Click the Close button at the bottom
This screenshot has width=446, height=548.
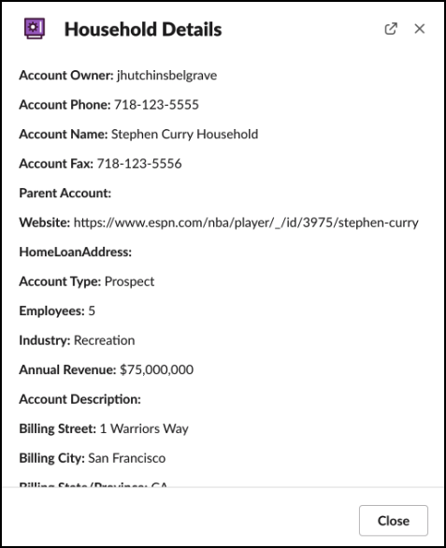tap(394, 520)
